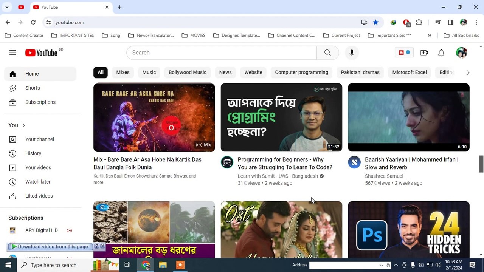This screenshot has width=484, height=272.
Task: Open File Explorer from the taskbar
Action: click(163, 265)
